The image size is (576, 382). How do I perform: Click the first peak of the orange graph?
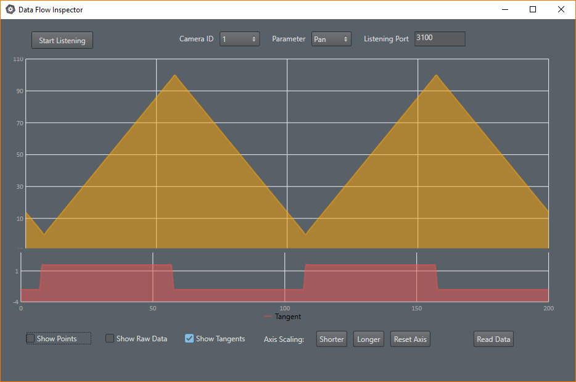click(175, 75)
